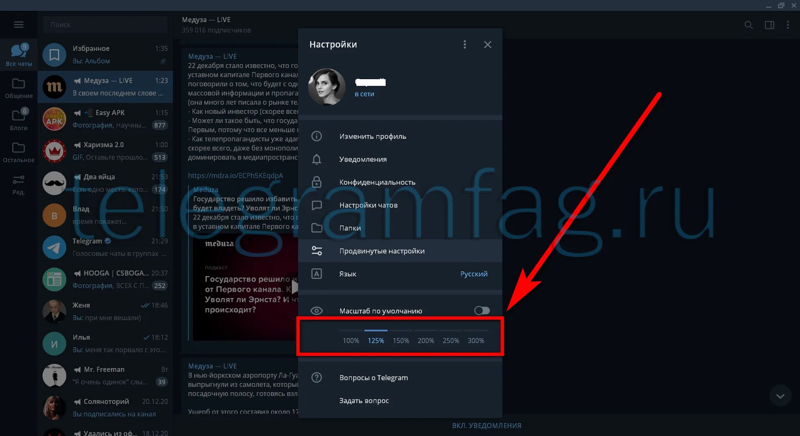This screenshot has width=800, height=436.
Task: Open the Харизма 2.0 channel
Action: (x=105, y=151)
